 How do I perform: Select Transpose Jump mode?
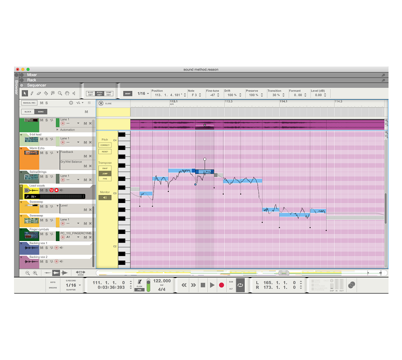[x=105, y=173]
